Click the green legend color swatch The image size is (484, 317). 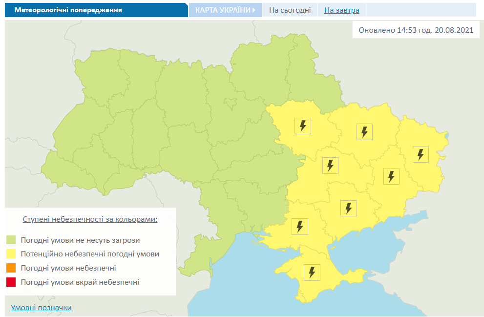tap(11, 240)
